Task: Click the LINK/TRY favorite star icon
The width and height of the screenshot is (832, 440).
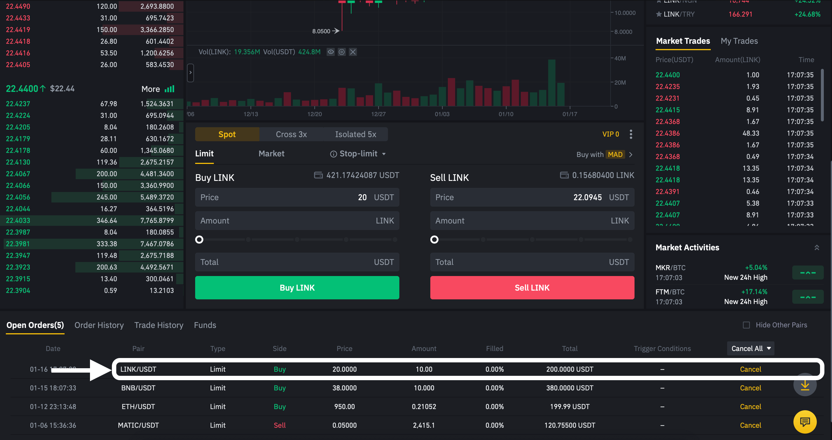Action: coord(659,14)
